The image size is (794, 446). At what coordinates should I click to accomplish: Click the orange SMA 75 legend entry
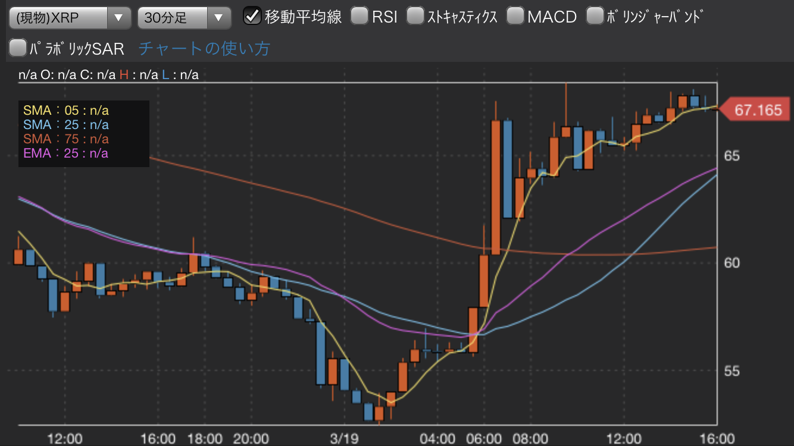point(66,139)
